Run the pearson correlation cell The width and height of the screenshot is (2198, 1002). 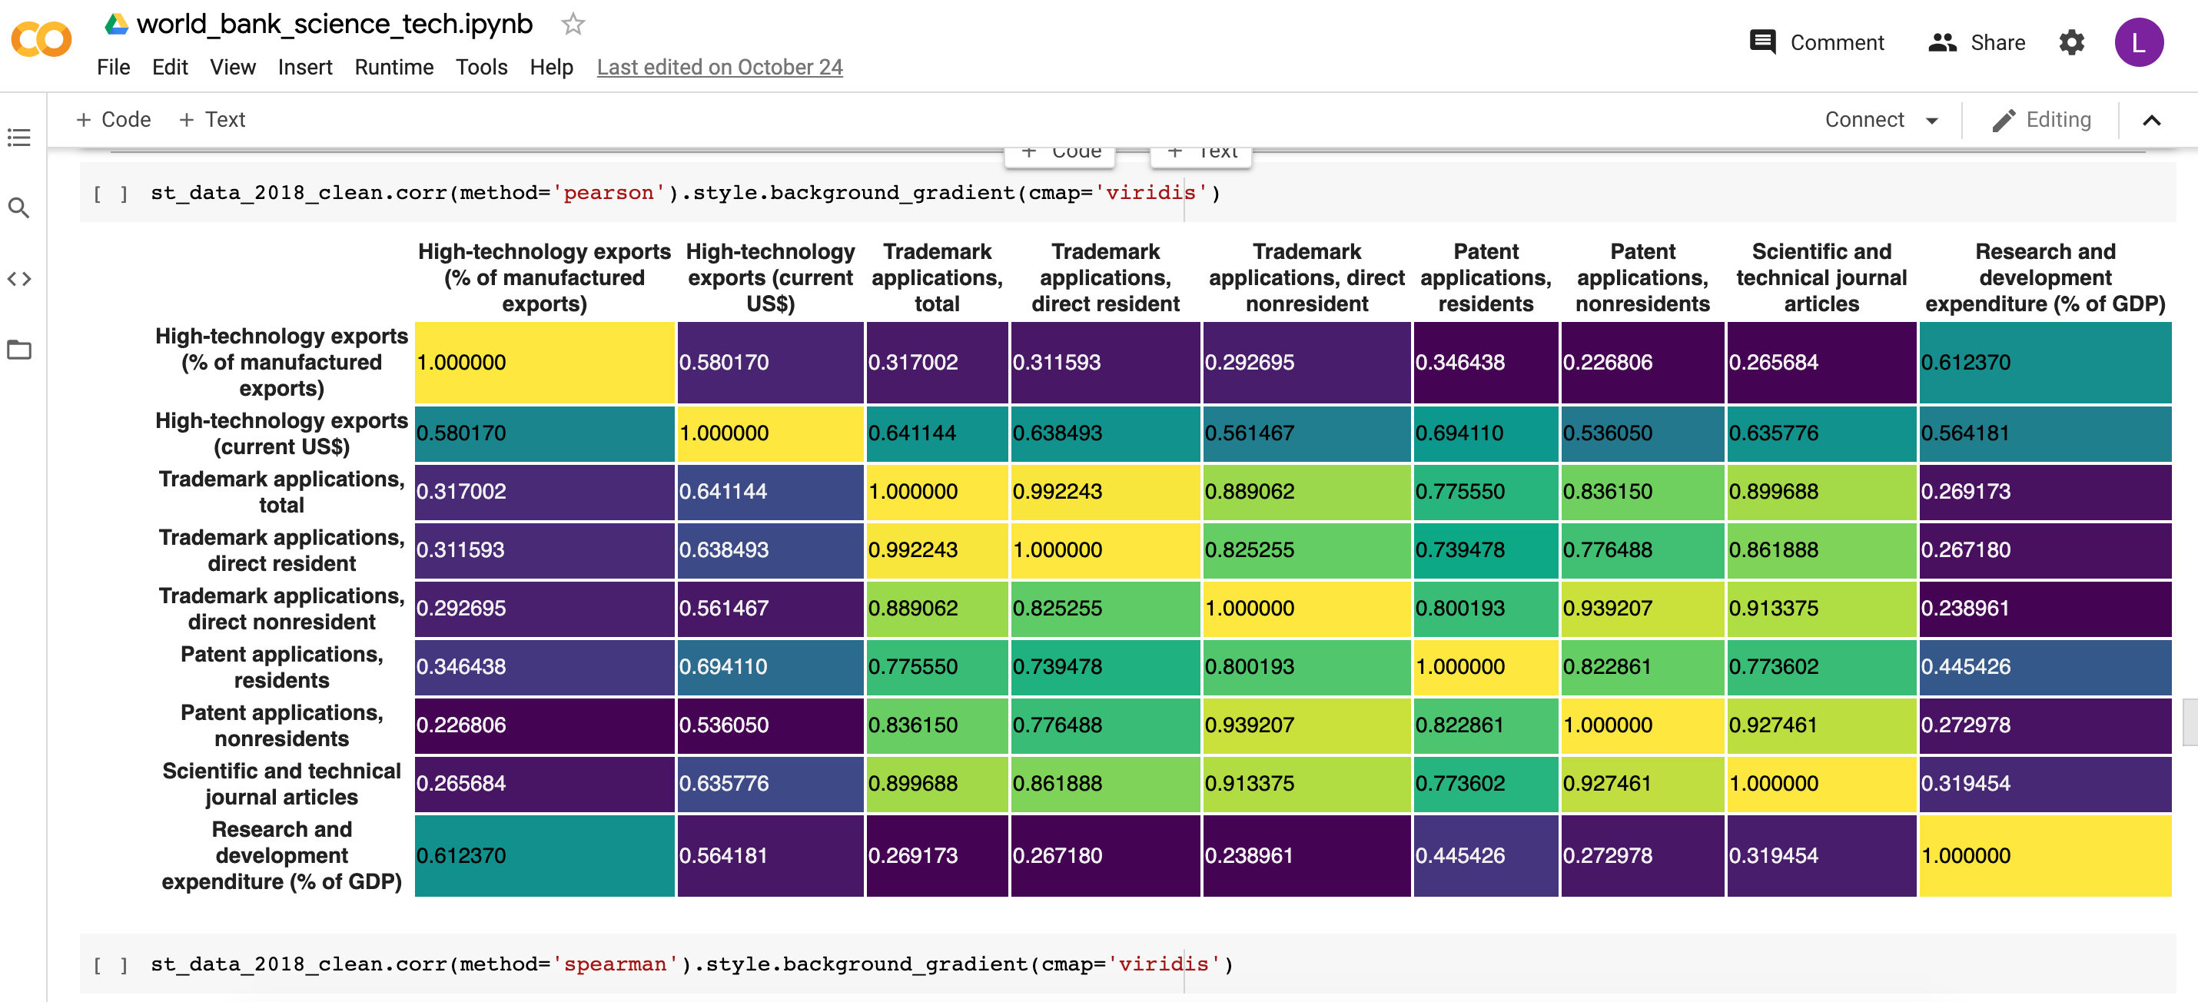tap(110, 194)
